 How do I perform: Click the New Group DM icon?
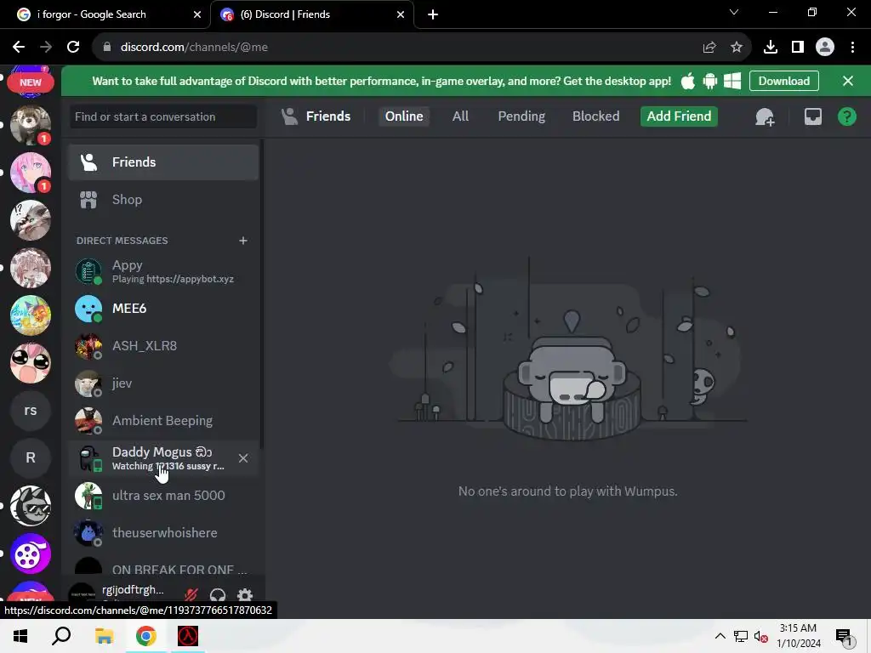(765, 116)
